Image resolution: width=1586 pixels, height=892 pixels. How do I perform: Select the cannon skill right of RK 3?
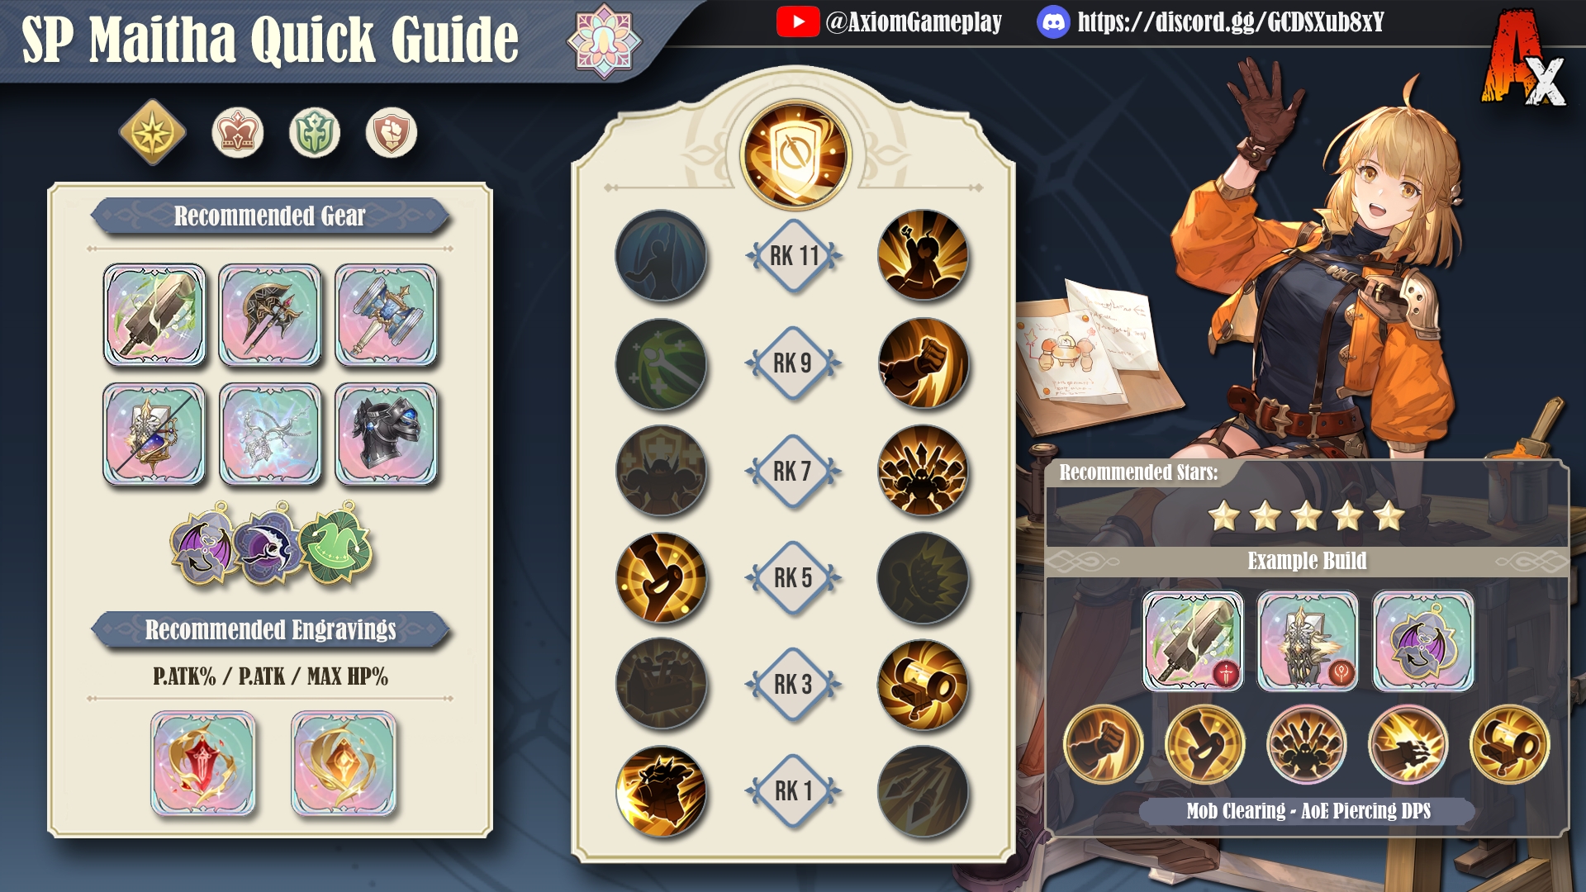(x=923, y=685)
